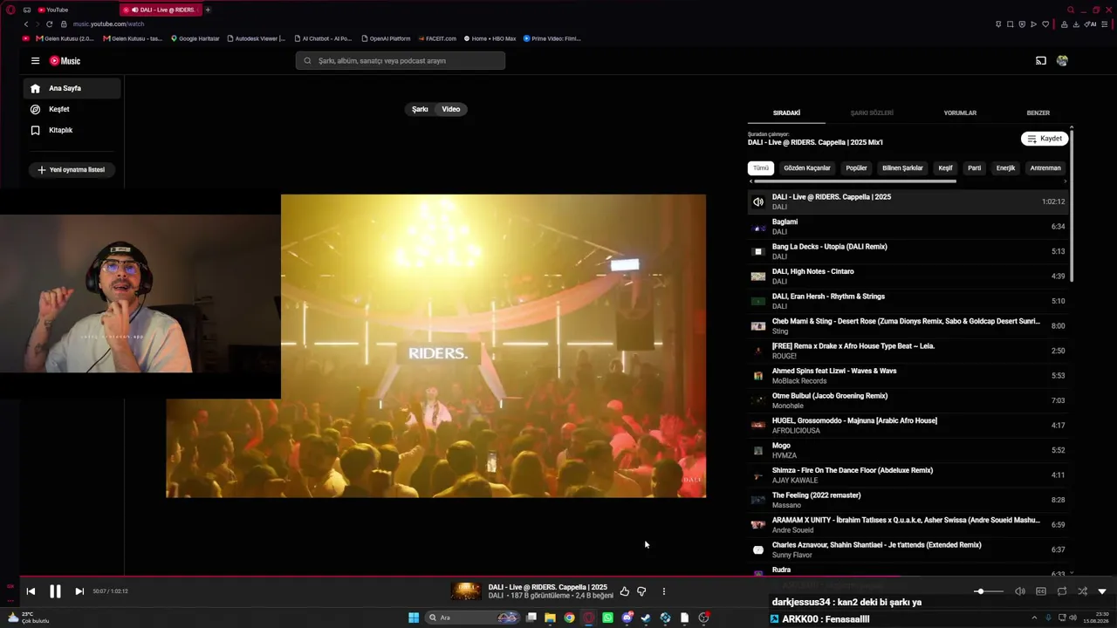Open the three-dot song options menu

pyautogui.click(x=663, y=591)
